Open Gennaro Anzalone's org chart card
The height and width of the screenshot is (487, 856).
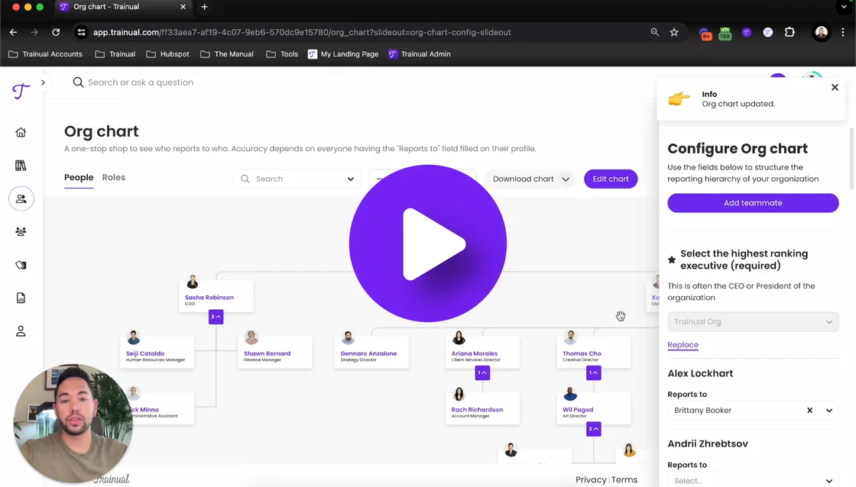click(x=371, y=353)
